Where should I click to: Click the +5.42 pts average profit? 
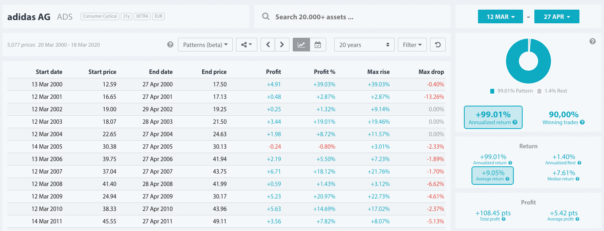pos(563,213)
